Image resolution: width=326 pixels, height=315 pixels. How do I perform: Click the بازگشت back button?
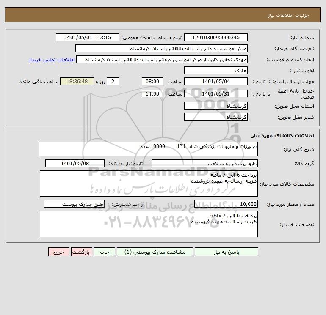[81, 252]
